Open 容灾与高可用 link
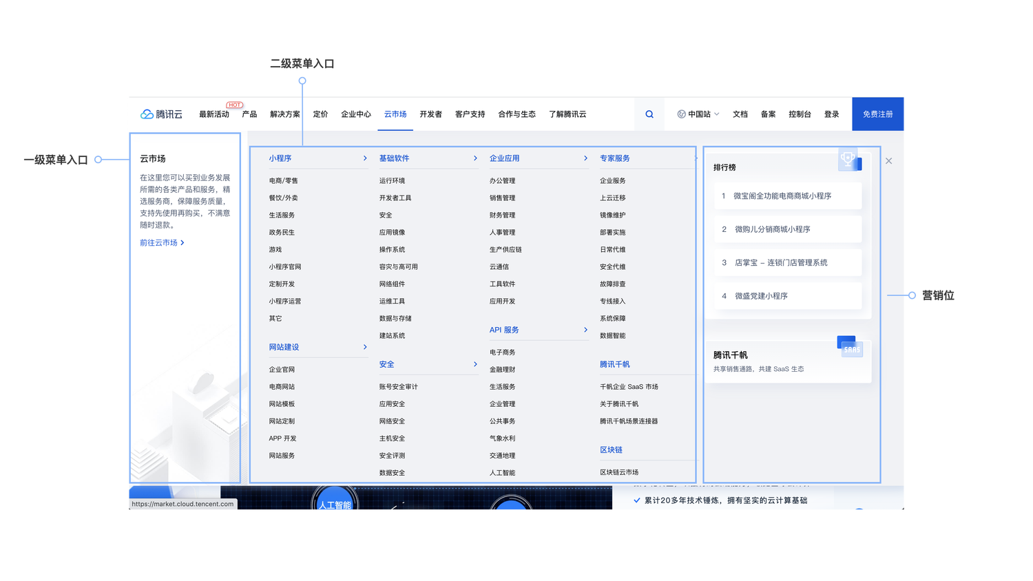Screen dimensions: 1033x581 (x=398, y=266)
